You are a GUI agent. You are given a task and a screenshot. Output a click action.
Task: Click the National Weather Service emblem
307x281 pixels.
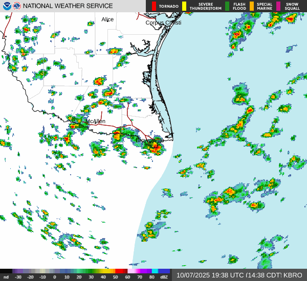[17, 6]
